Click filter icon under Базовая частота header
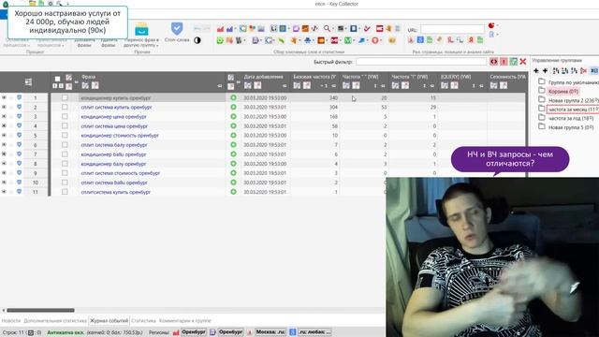Image resolution: width=599 pixels, height=337 pixels. coord(297,85)
